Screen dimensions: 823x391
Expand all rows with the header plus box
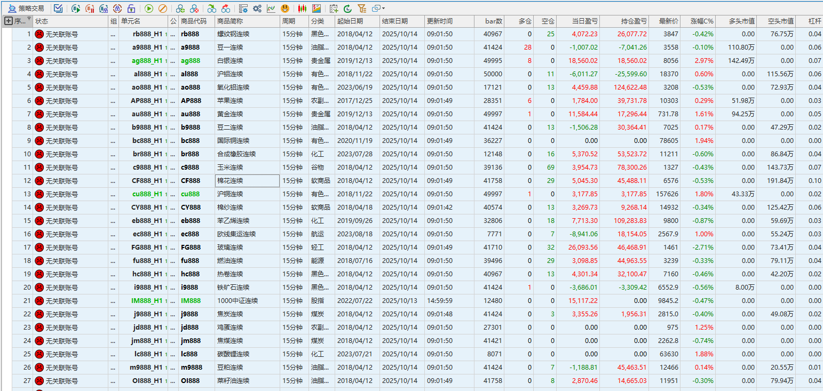tap(8, 21)
